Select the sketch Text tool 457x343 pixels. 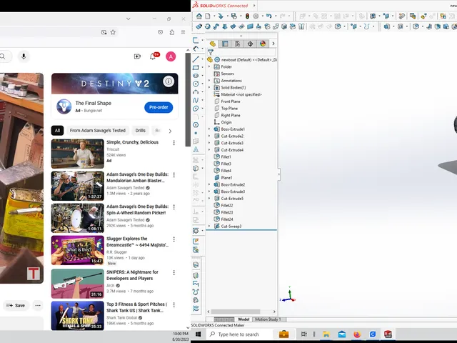[196, 149]
